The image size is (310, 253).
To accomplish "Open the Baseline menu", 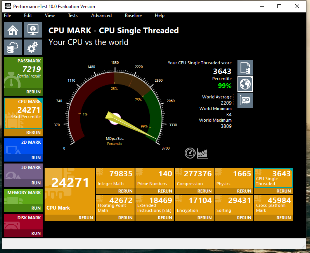I will (x=133, y=15).
